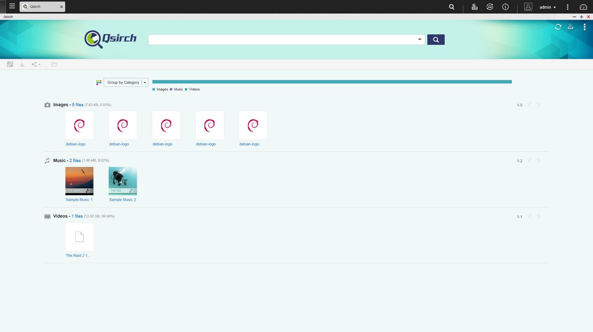Switch to the Qsirch taskbar tab
Screen dimensions: 593x332
[x=42, y=6]
